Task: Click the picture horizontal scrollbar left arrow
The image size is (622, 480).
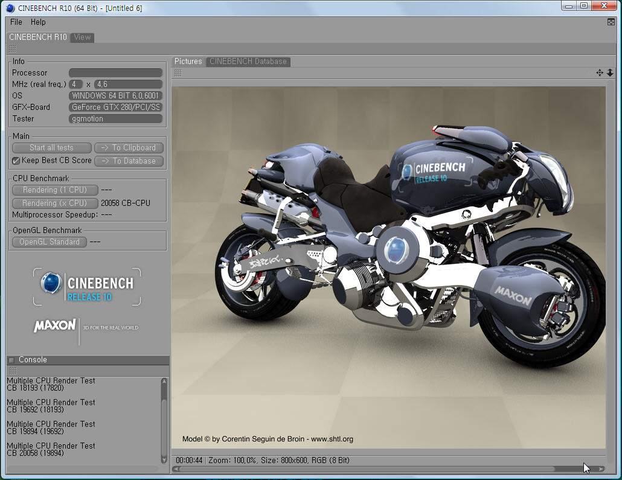Action: tap(176, 469)
